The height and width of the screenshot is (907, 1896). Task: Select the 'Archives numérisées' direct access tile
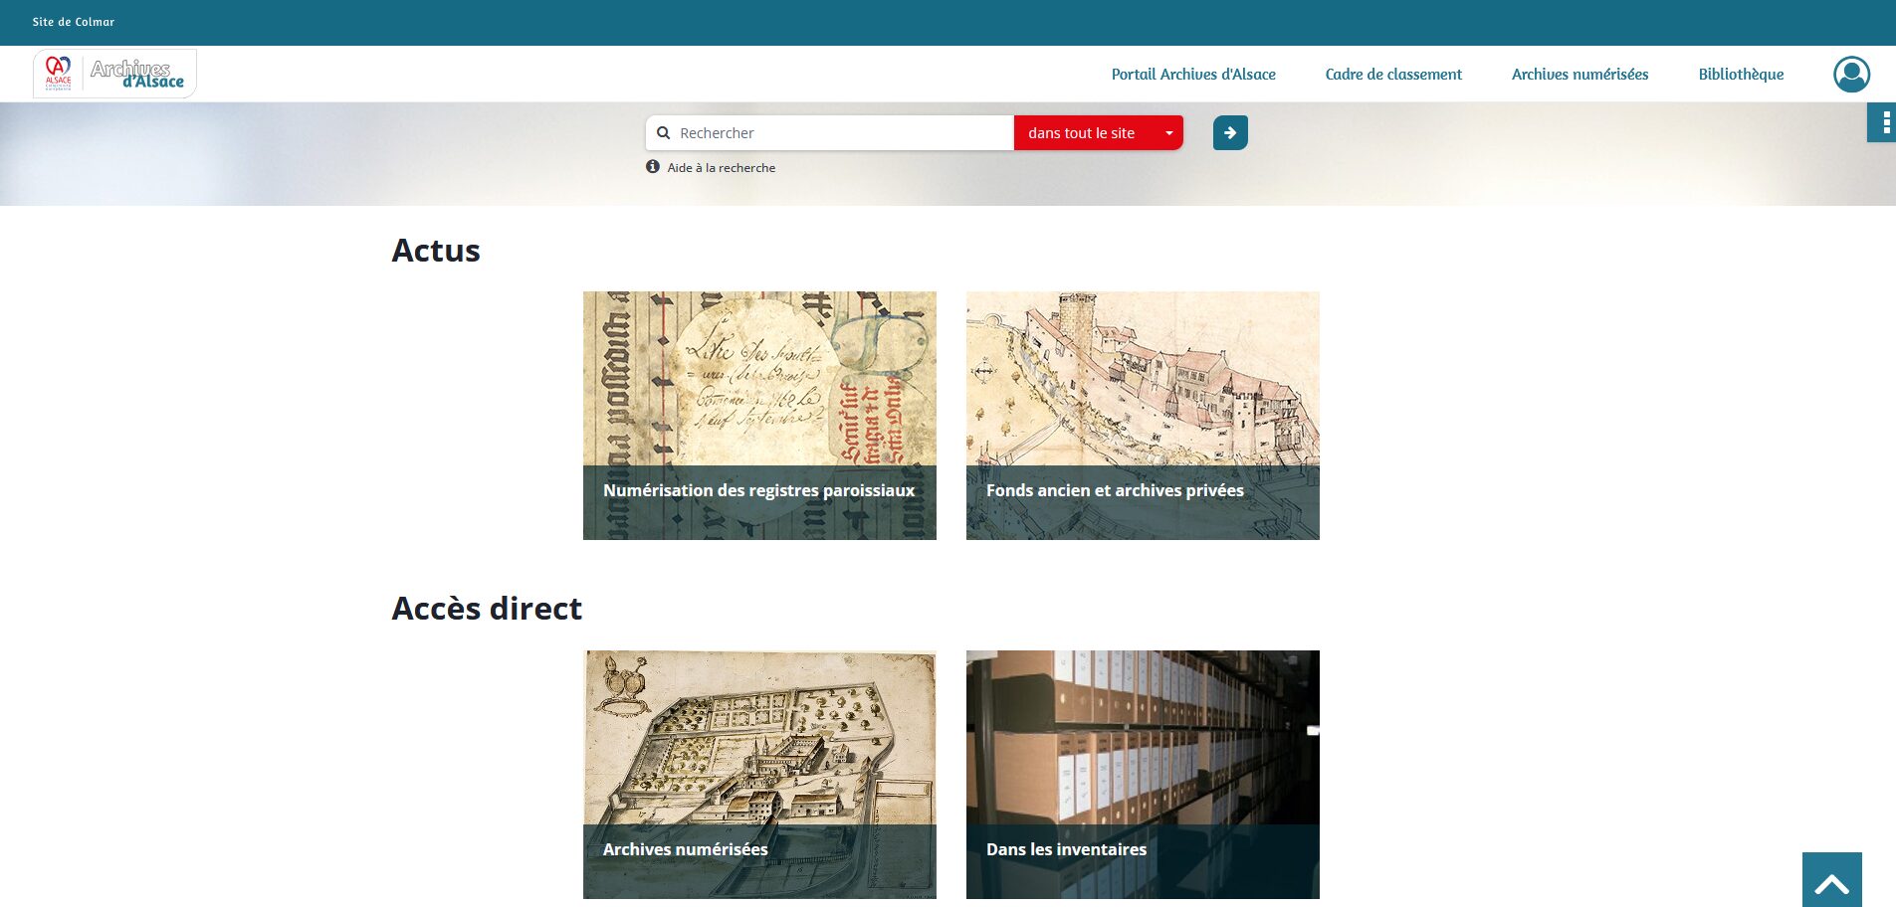coord(759,775)
